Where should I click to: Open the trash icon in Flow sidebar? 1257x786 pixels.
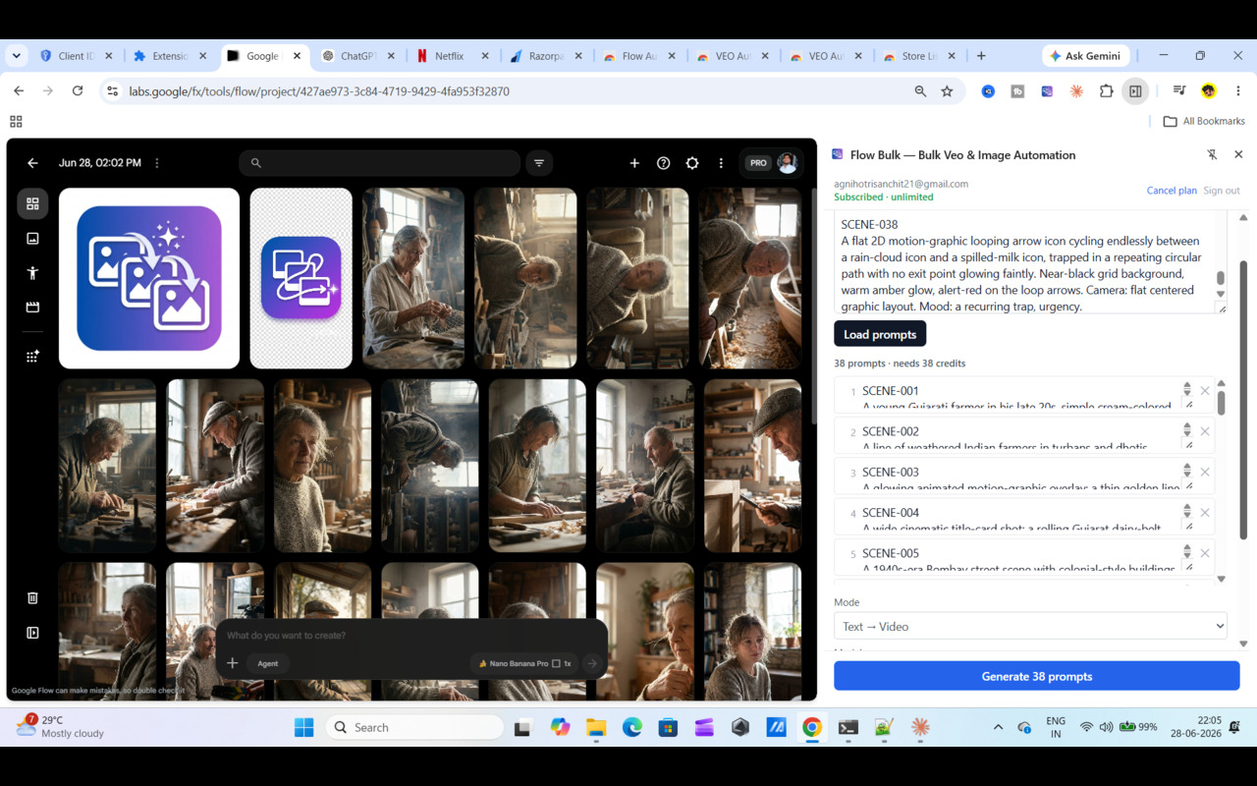pyautogui.click(x=32, y=597)
